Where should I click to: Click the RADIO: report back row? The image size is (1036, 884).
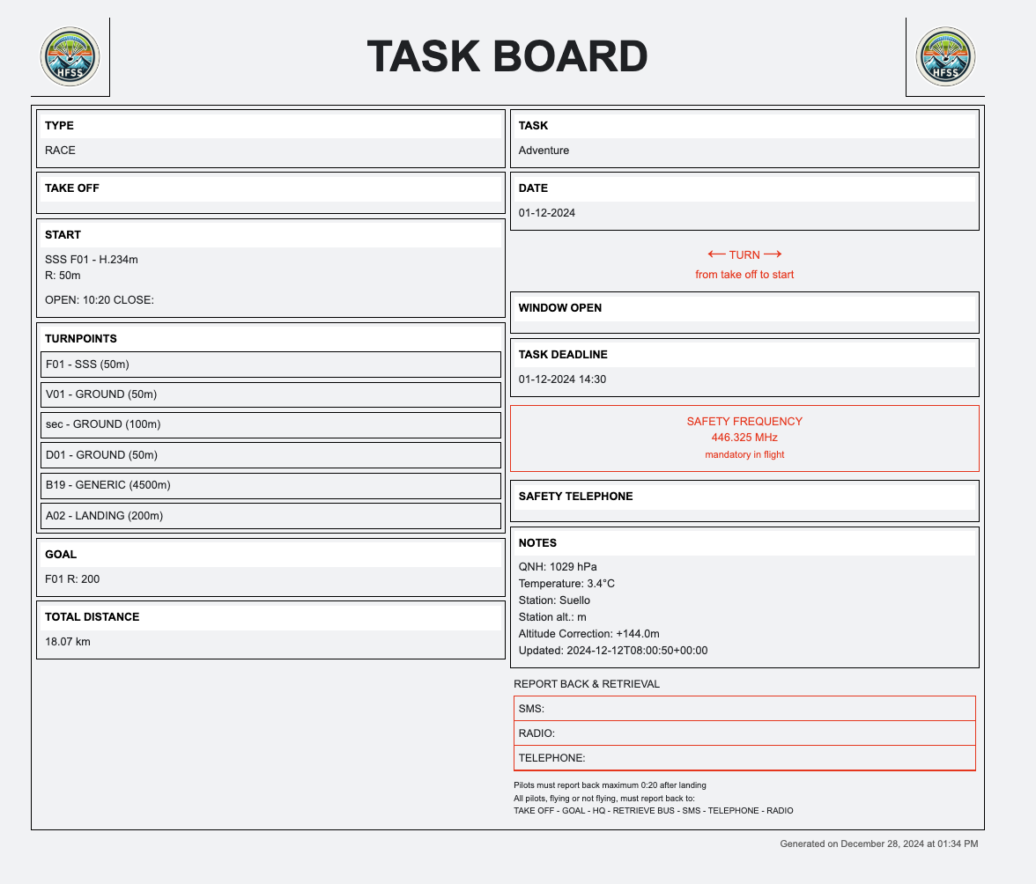coord(744,733)
